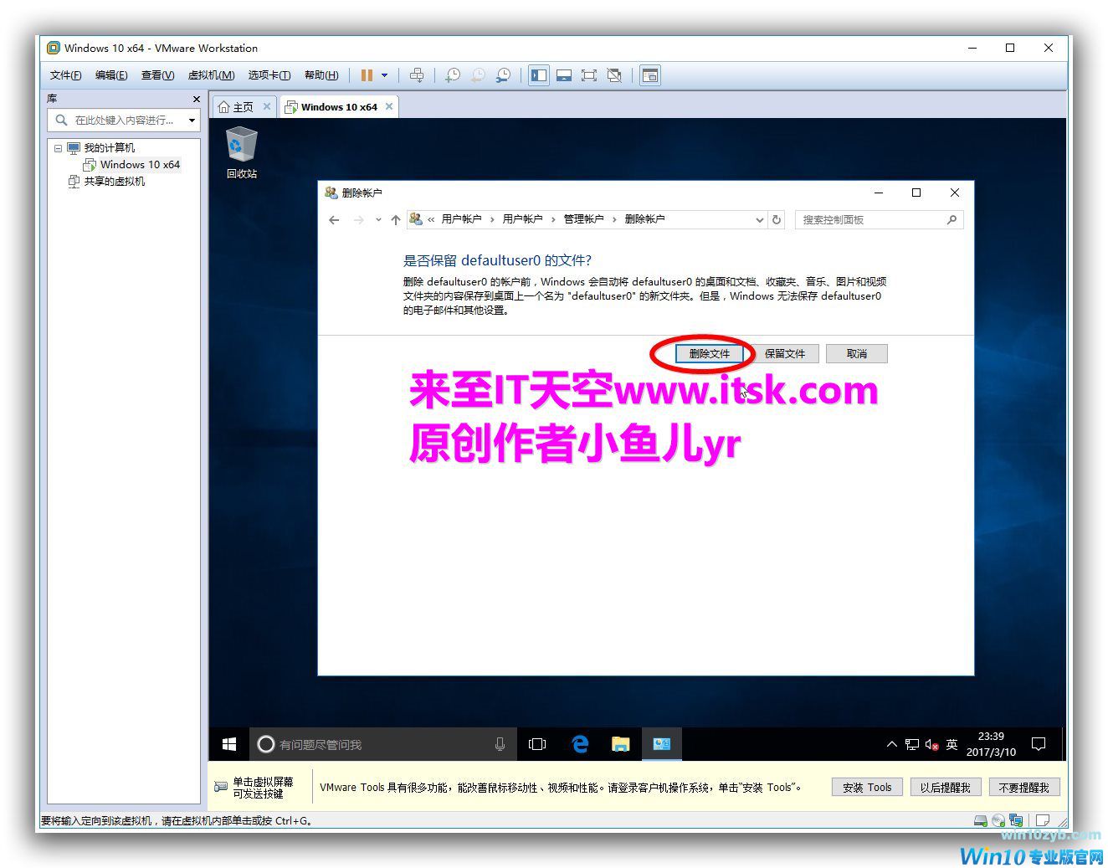The image size is (1108, 868).
Task: Close the 库 library panel
Action: [x=197, y=99]
